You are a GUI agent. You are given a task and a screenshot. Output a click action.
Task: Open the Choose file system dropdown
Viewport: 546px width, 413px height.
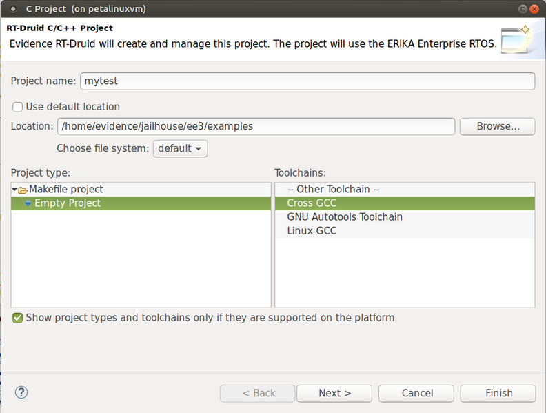(181, 149)
